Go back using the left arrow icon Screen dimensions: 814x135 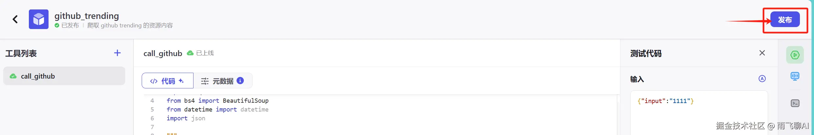(x=15, y=19)
